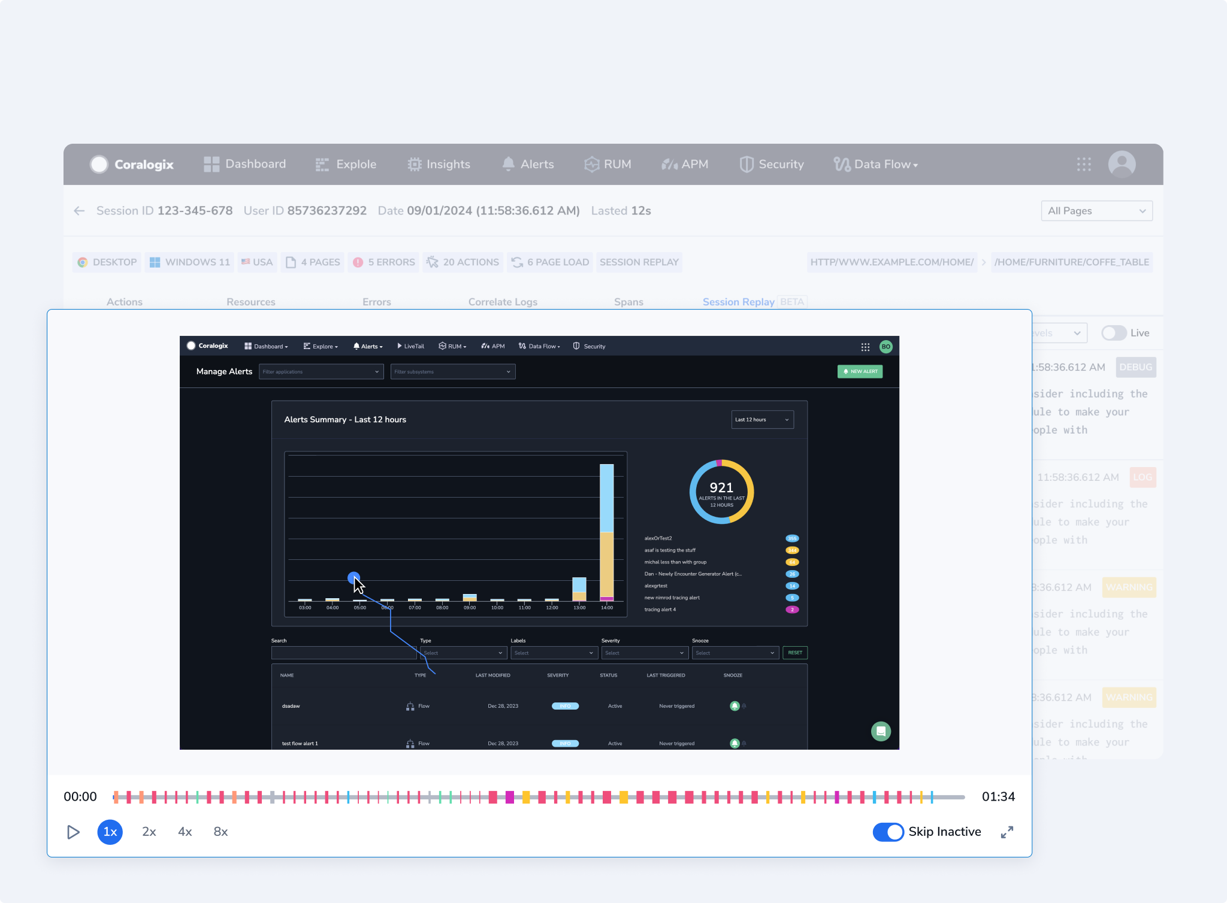The width and height of the screenshot is (1227, 903).
Task: Select 1x playback speed
Action: click(x=110, y=832)
